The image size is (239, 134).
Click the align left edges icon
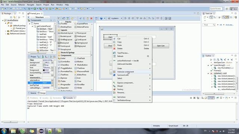click(x=125, y=18)
